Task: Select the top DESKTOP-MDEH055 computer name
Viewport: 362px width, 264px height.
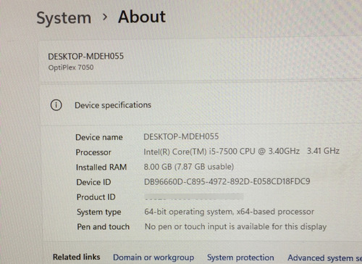Action: click(x=86, y=57)
